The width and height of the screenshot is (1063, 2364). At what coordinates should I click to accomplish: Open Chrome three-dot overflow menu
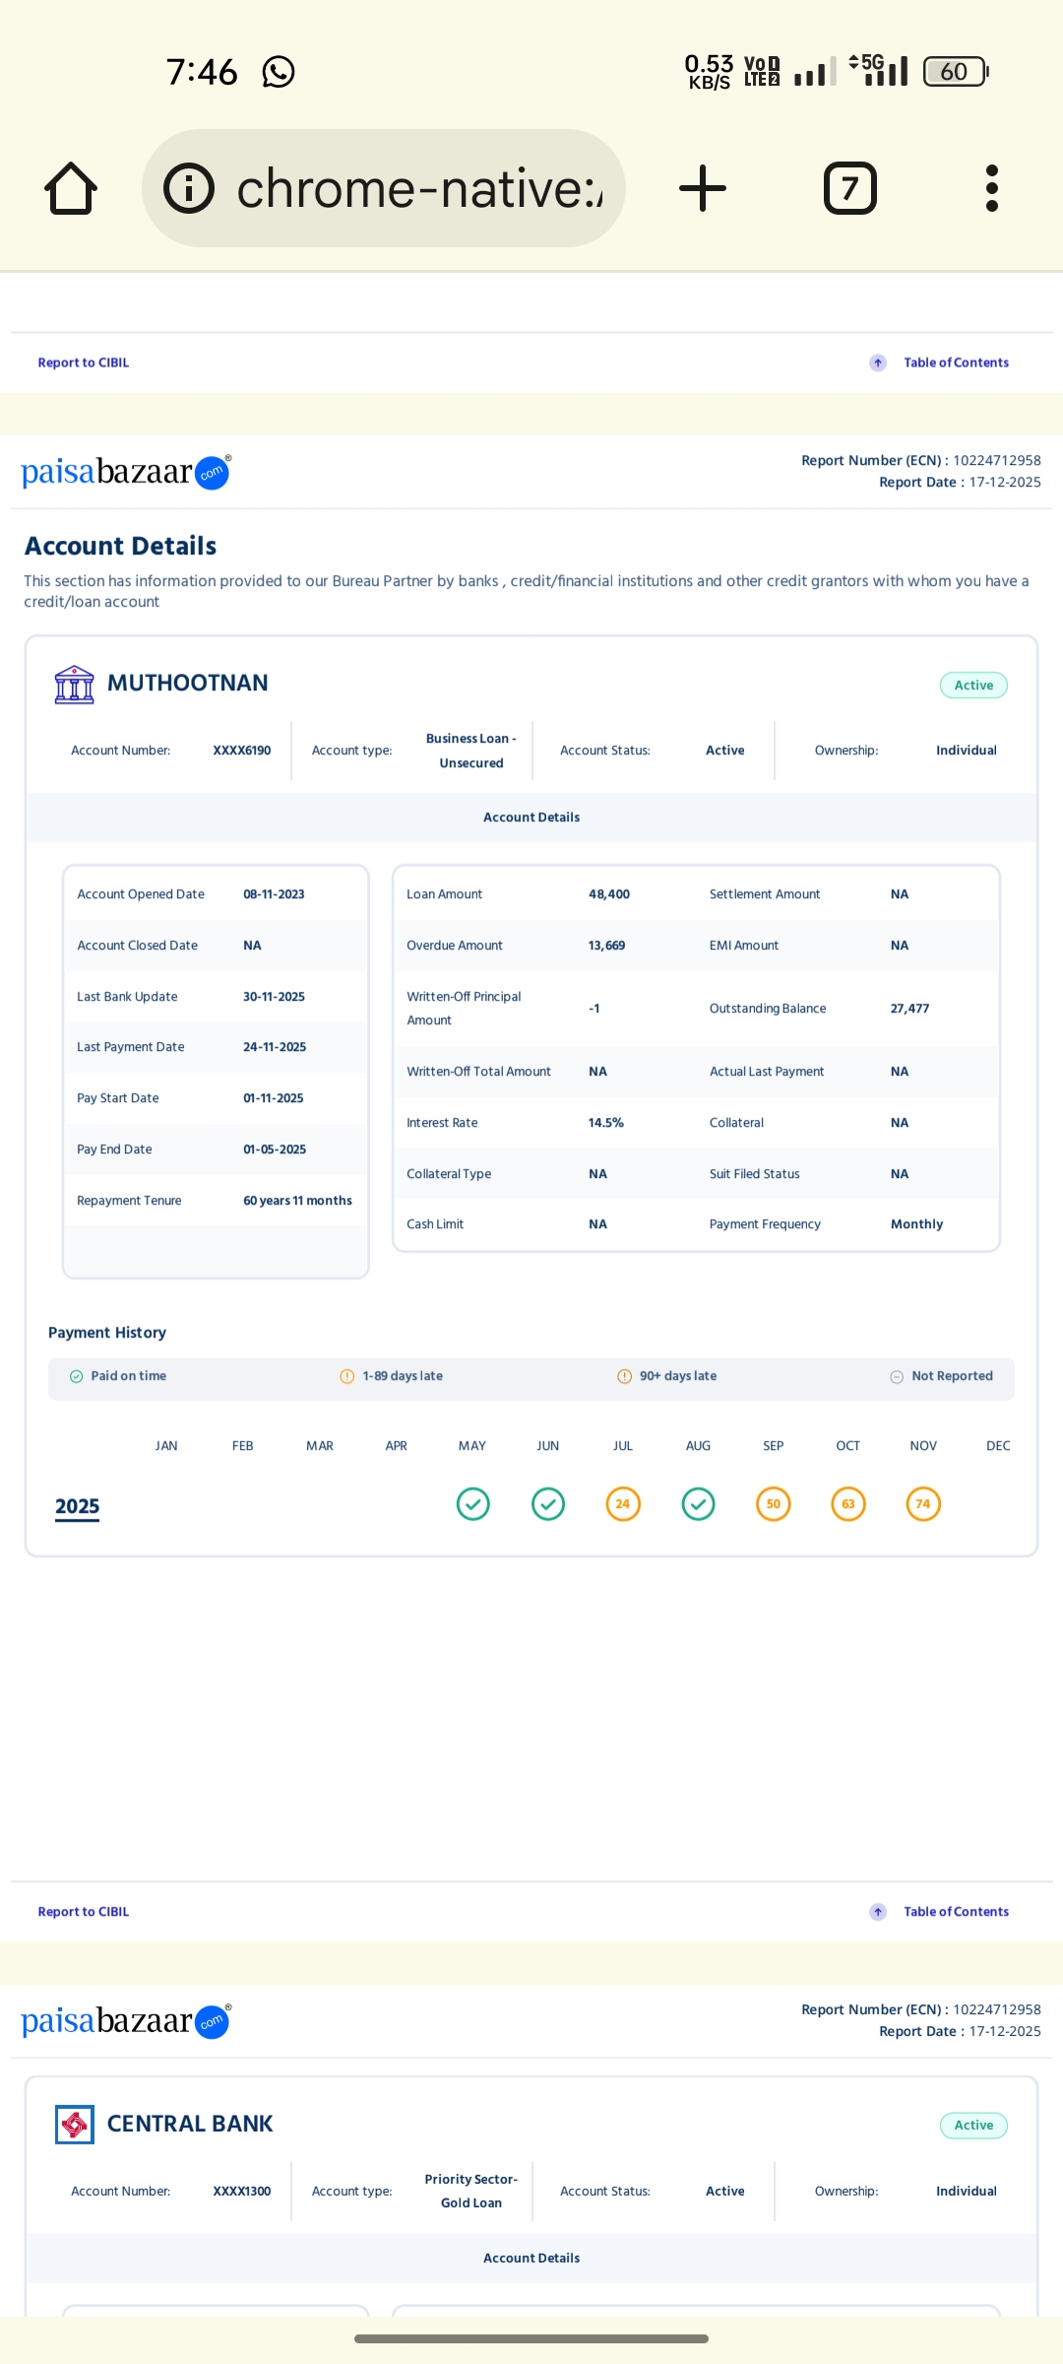point(991,188)
